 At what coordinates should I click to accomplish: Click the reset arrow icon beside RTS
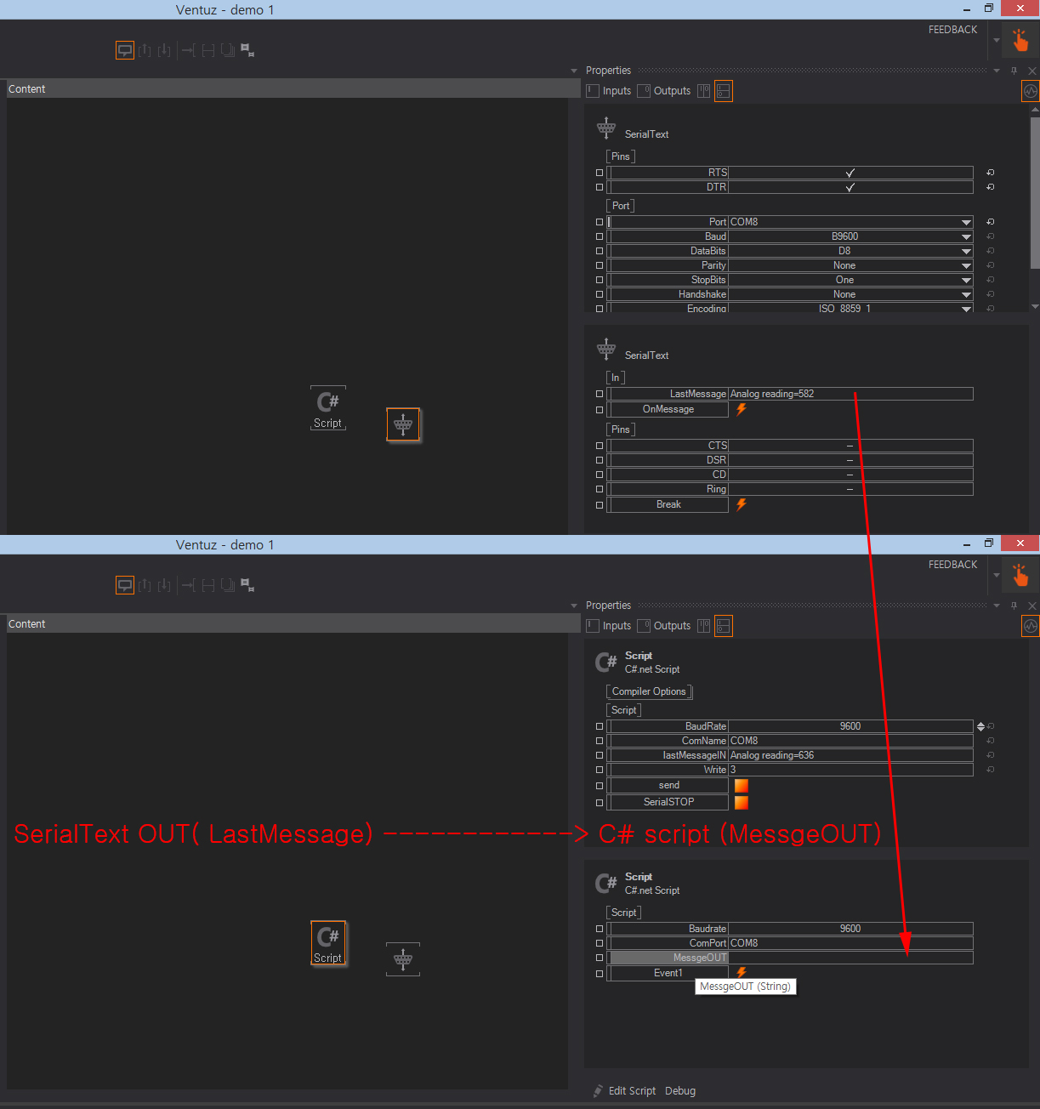(x=990, y=173)
